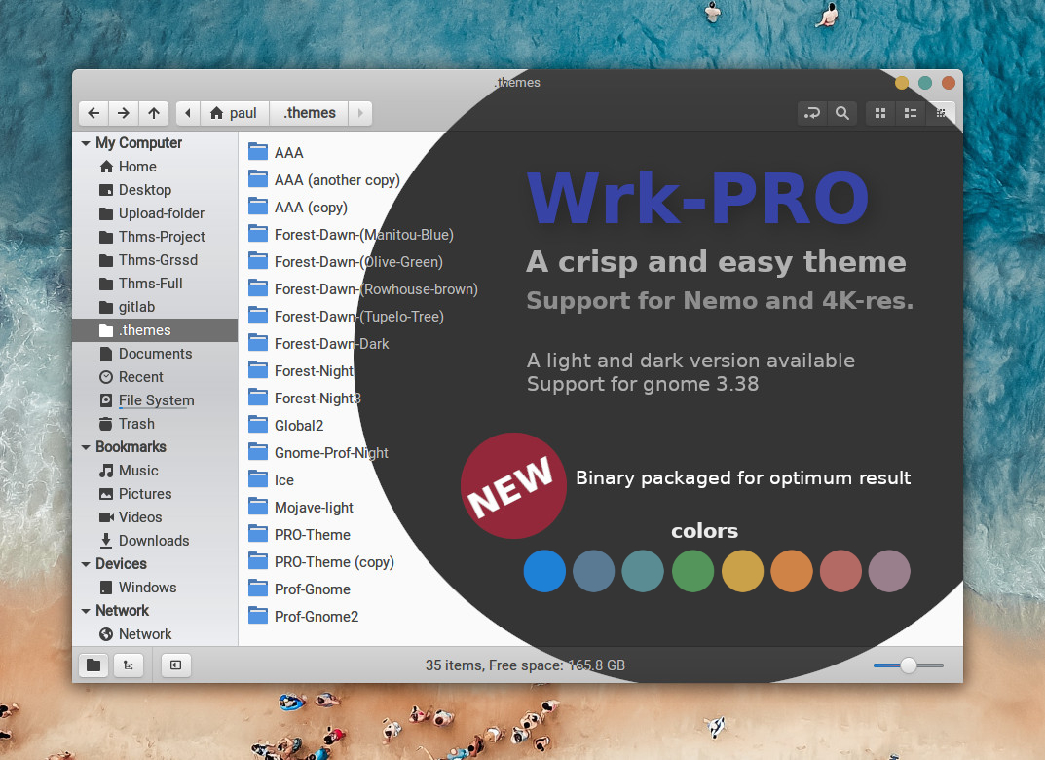This screenshot has width=1045, height=760.
Task: Open Home in the sidebar
Action: coord(155,167)
